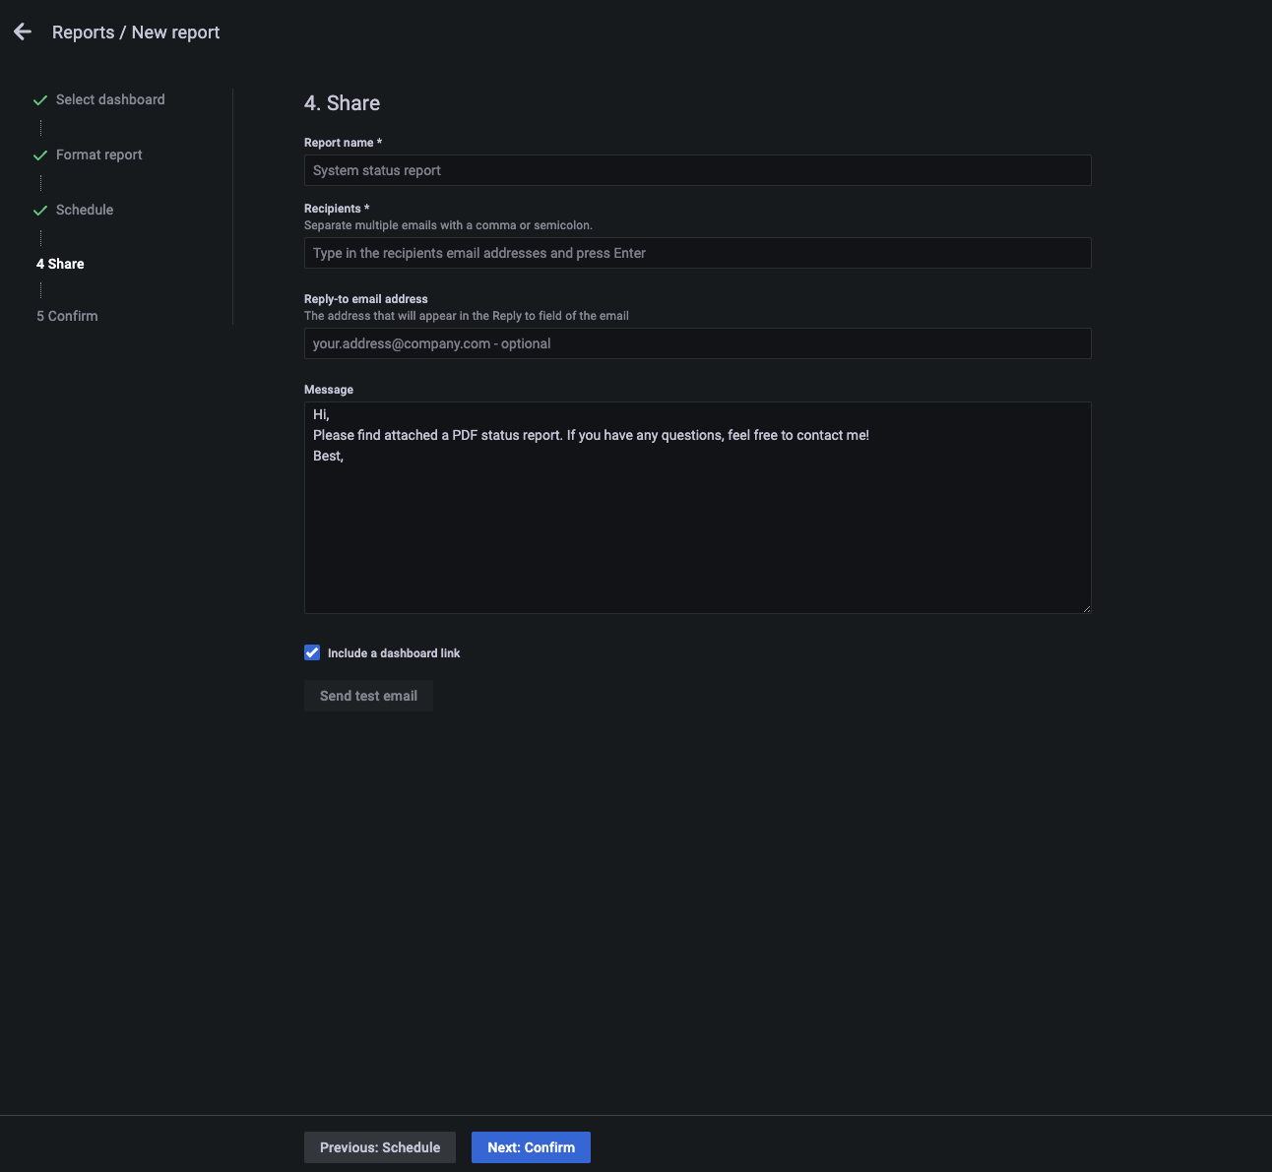Viewport: 1272px width, 1172px height.
Task: Focus the Reply-to email address field
Action: point(697,344)
